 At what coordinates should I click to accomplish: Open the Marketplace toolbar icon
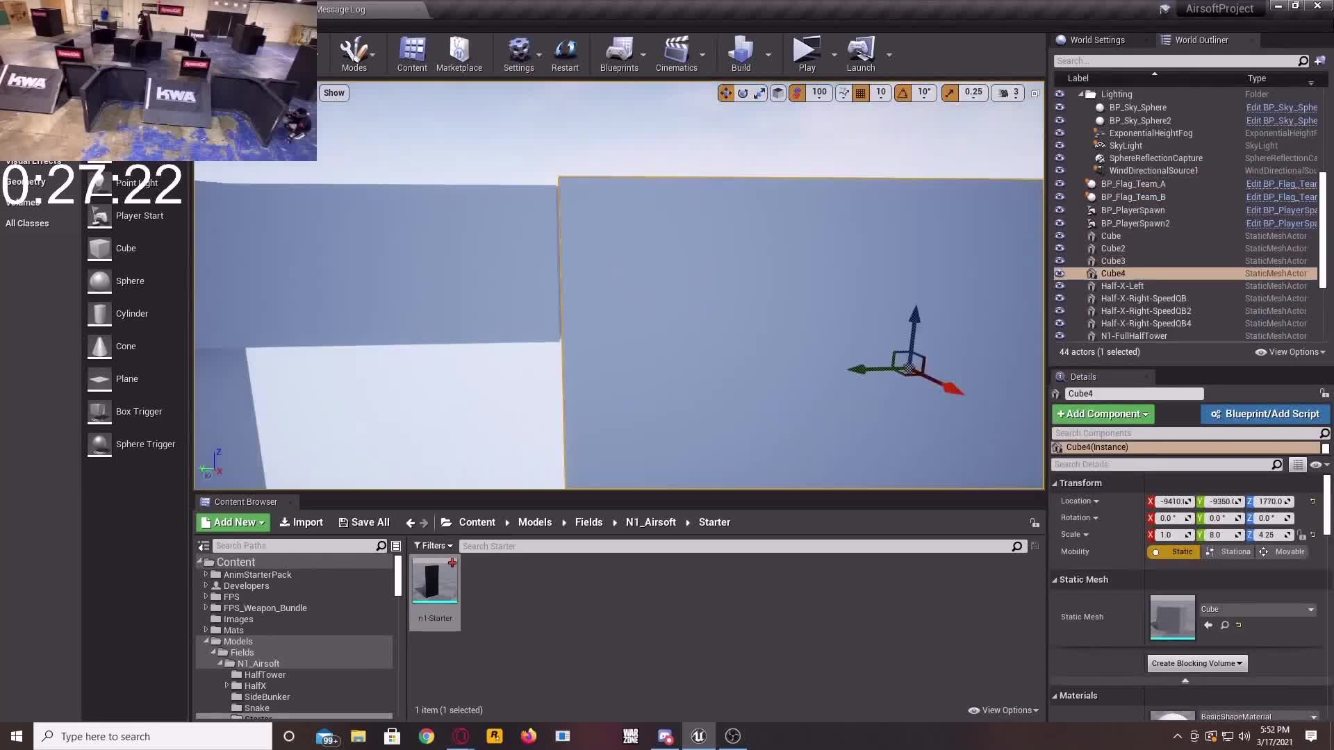pos(459,53)
